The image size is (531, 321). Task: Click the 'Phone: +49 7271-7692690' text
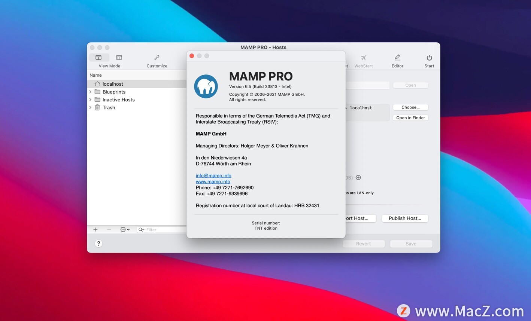(x=225, y=187)
